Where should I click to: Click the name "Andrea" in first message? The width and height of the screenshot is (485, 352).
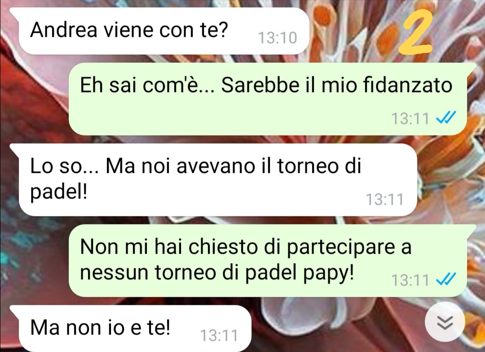[x=64, y=30]
